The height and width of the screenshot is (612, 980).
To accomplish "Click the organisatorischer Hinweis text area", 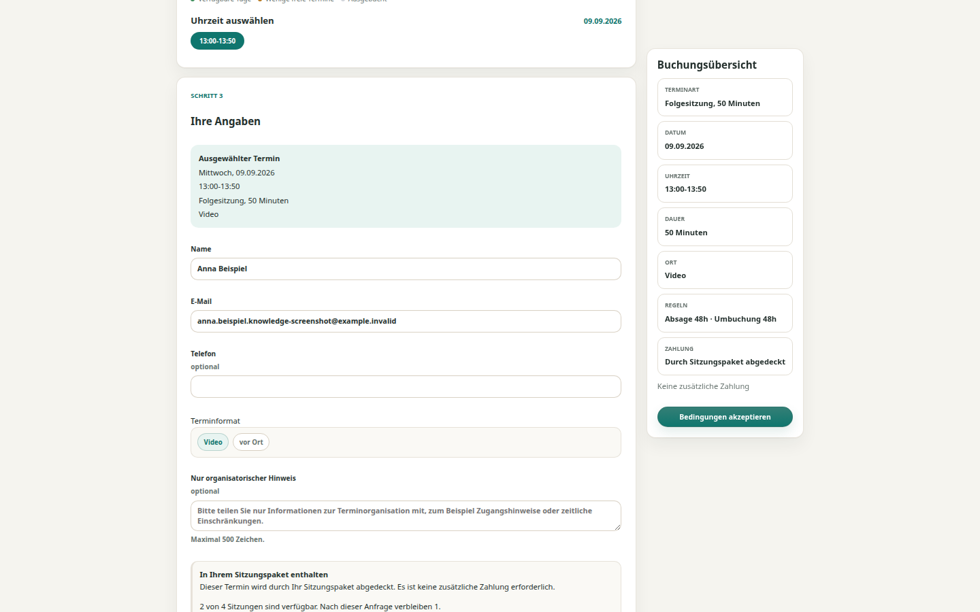I will [406, 515].
